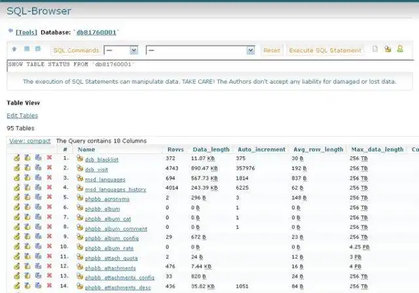Viewport: 419px width, 293px height.
Task: Click the yellow table icon in the SQL toolbar
Action: tap(388, 49)
